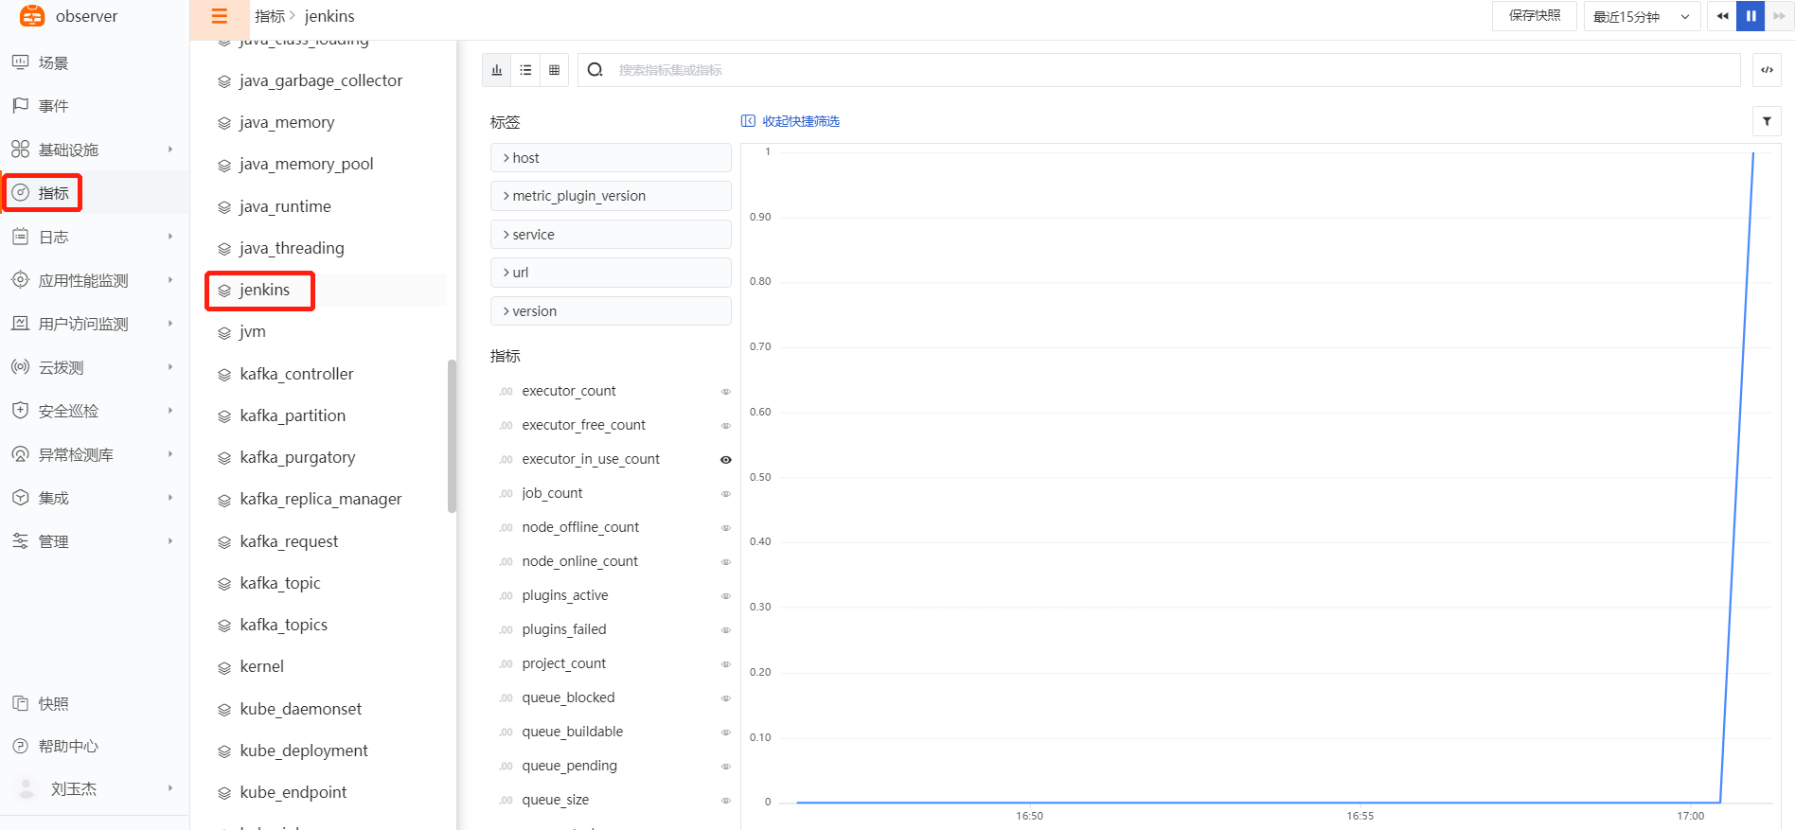Switch to table grid view mode
The image size is (1795, 830).
554,70
